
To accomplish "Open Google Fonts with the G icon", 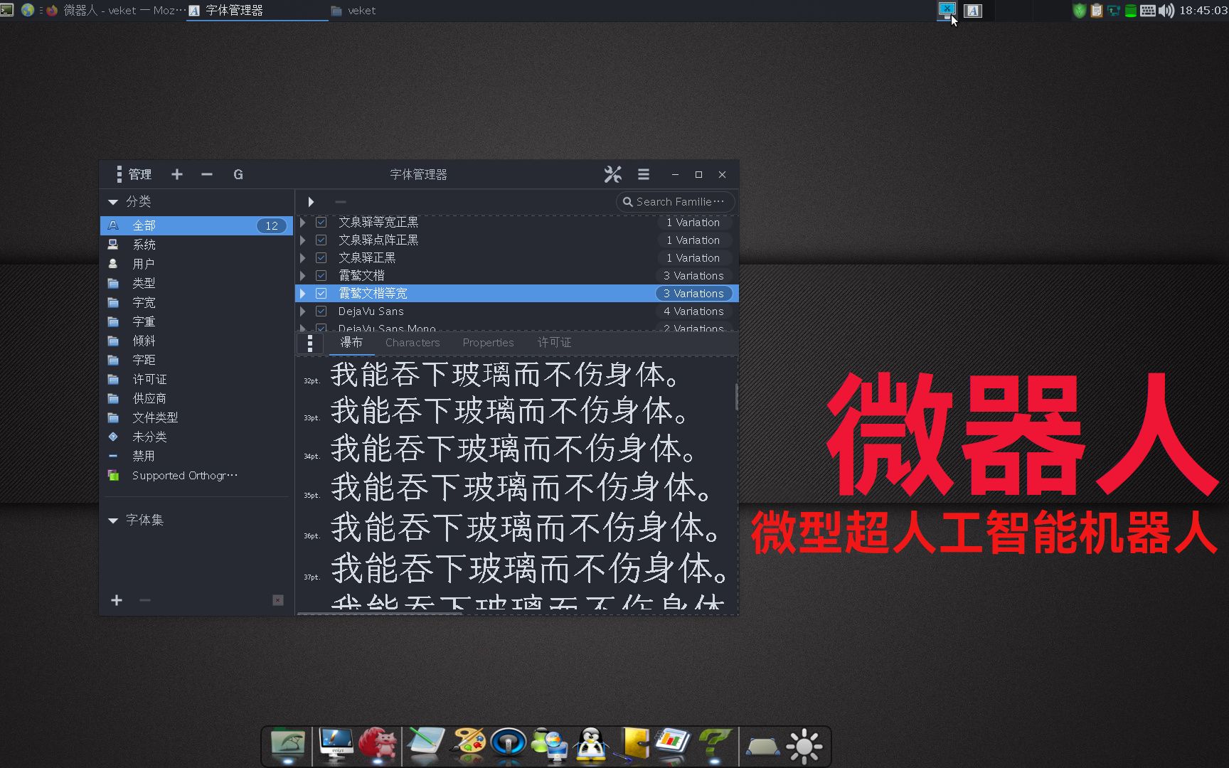I will pos(238,174).
